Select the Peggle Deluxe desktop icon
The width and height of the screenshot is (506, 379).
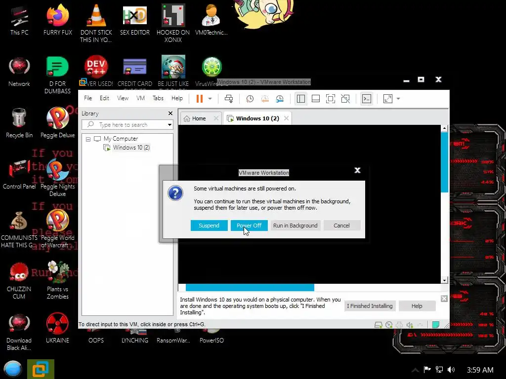[x=57, y=123]
